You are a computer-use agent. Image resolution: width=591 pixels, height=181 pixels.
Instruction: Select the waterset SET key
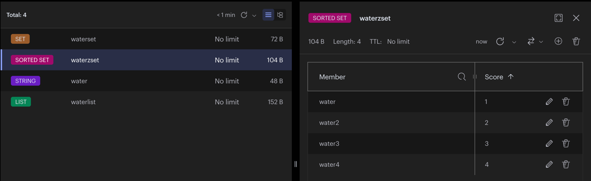[x=146, y=39]
